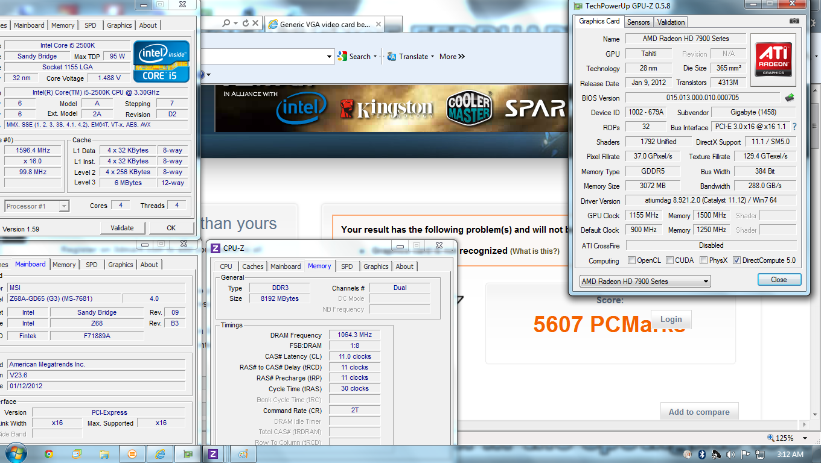The image size is (821, 463).
Task: Click the Kingston sponsor logo
Action: tap(386, 109)
